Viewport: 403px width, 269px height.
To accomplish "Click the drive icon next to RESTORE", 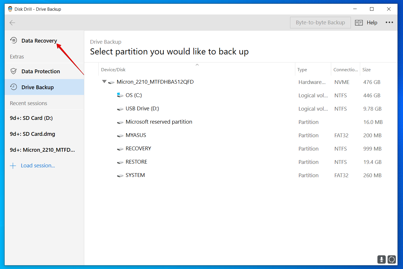I will point(120,162).
